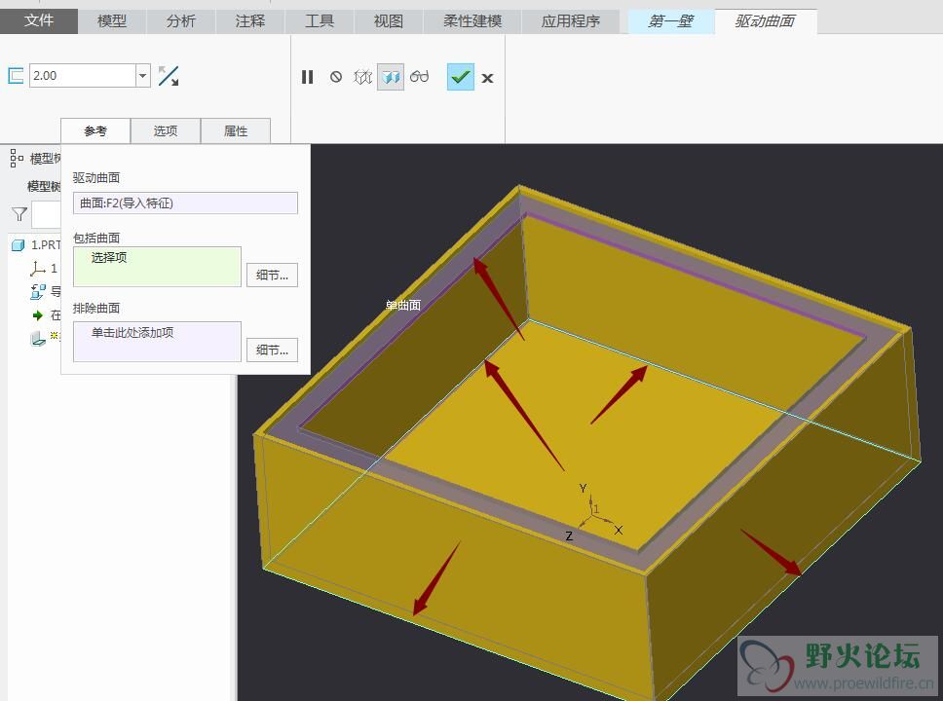Click the thickness icon beside value field
This screenshot has height=701, width=943.
coord(16,76)
